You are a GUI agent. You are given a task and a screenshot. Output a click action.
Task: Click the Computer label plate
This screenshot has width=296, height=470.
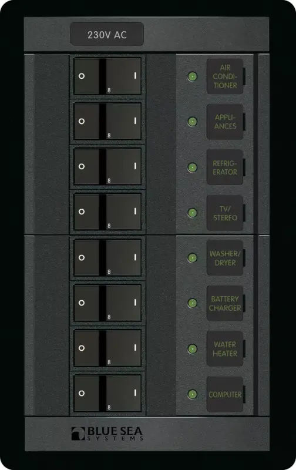tap(225, 394)
